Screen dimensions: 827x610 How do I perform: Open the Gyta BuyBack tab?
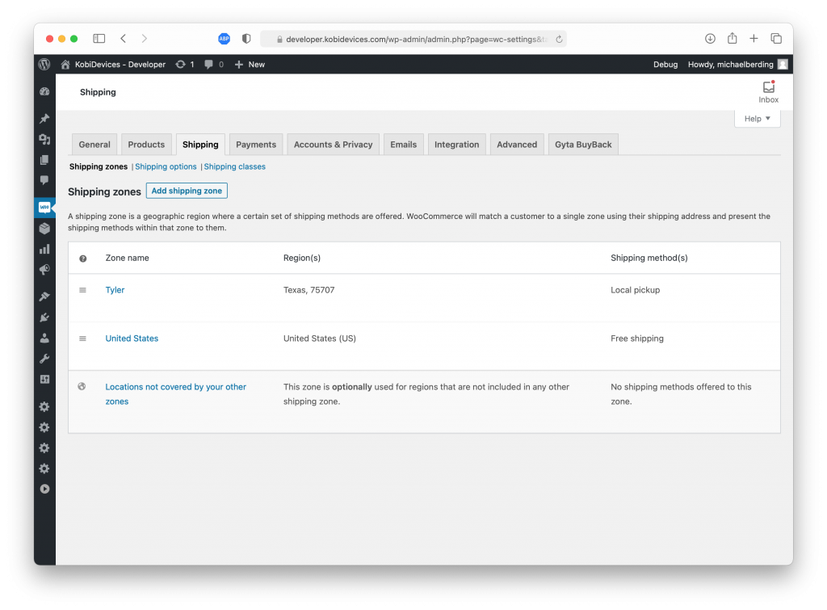pos(583,145)
